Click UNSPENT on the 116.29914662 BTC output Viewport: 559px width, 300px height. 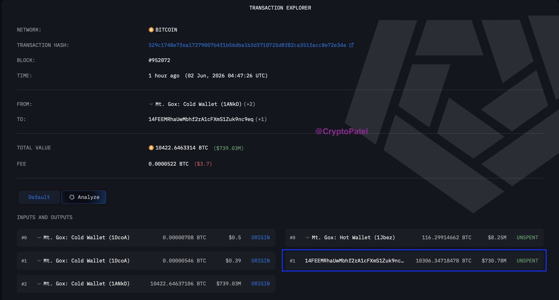click(527, 237)
